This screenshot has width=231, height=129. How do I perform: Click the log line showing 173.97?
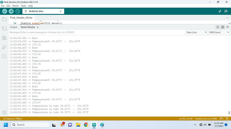pyautogui.click(x=25, y=103)
